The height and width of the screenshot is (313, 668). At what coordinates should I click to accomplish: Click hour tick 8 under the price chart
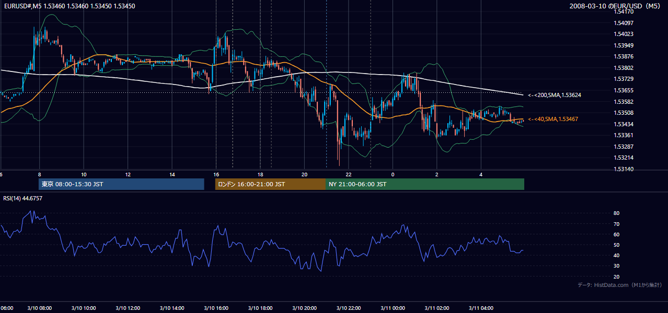click(x=39, y=174)
